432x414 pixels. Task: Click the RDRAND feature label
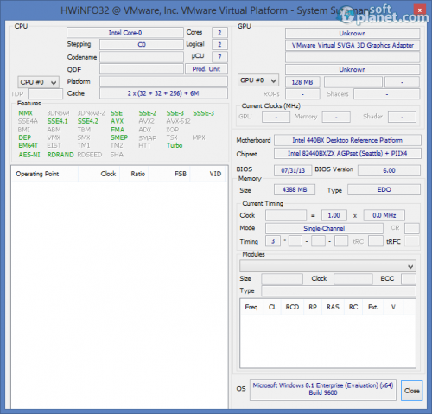click(x=60, y=155)
